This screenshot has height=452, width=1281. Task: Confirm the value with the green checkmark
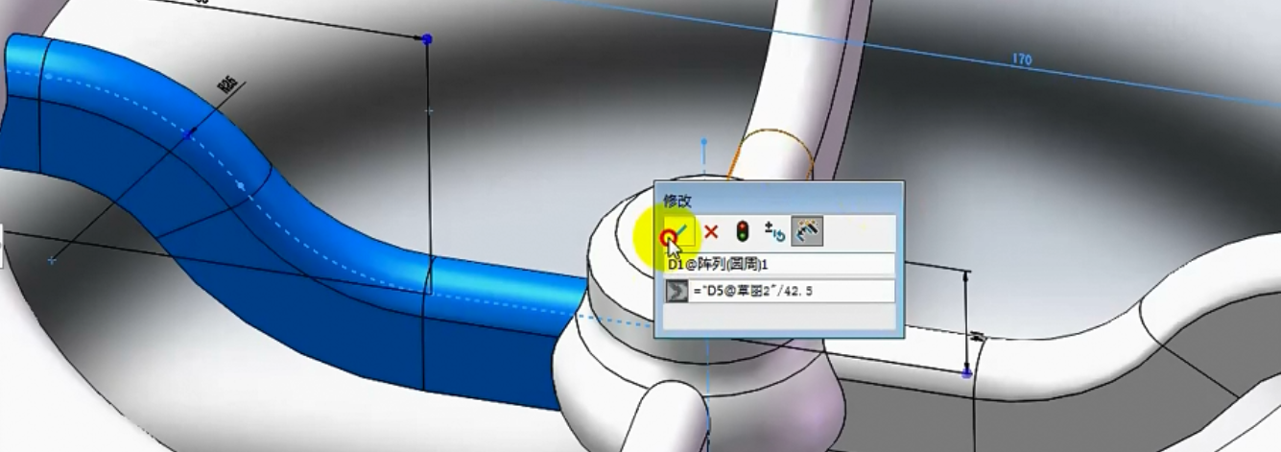tap(676, 232)
